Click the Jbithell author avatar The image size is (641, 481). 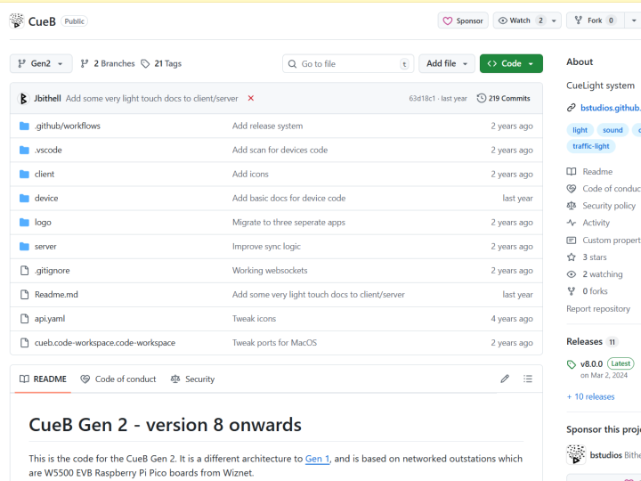23,98
